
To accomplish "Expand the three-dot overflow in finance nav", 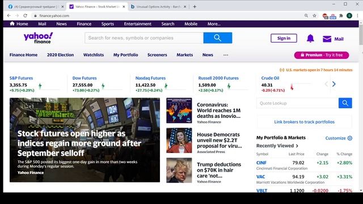I will click(x=226, y=55).
